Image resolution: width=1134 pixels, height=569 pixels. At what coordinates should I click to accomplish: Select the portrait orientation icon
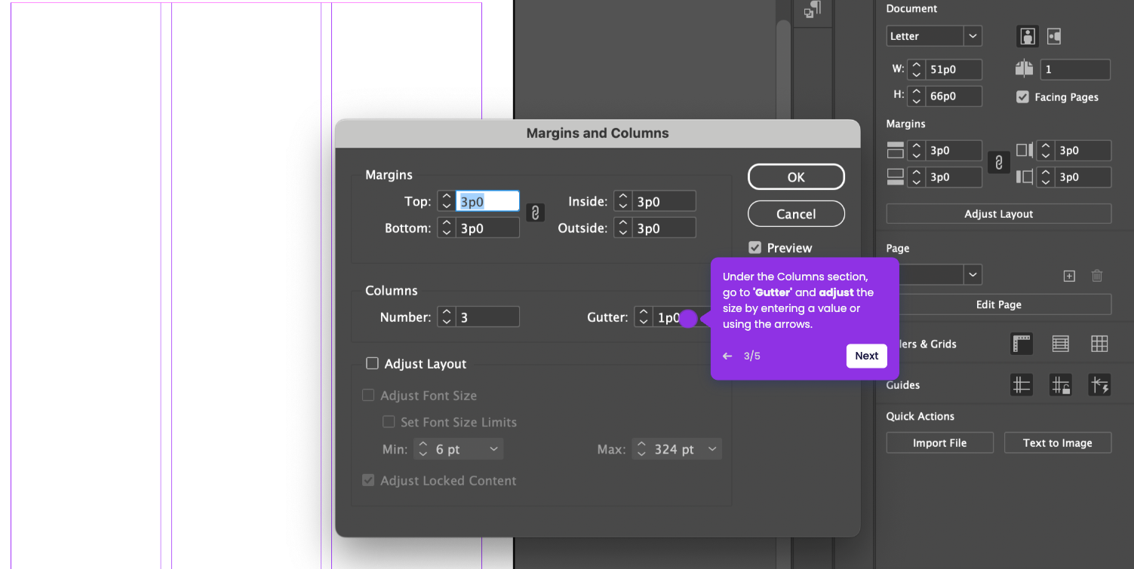click(x=1027, y=36)
